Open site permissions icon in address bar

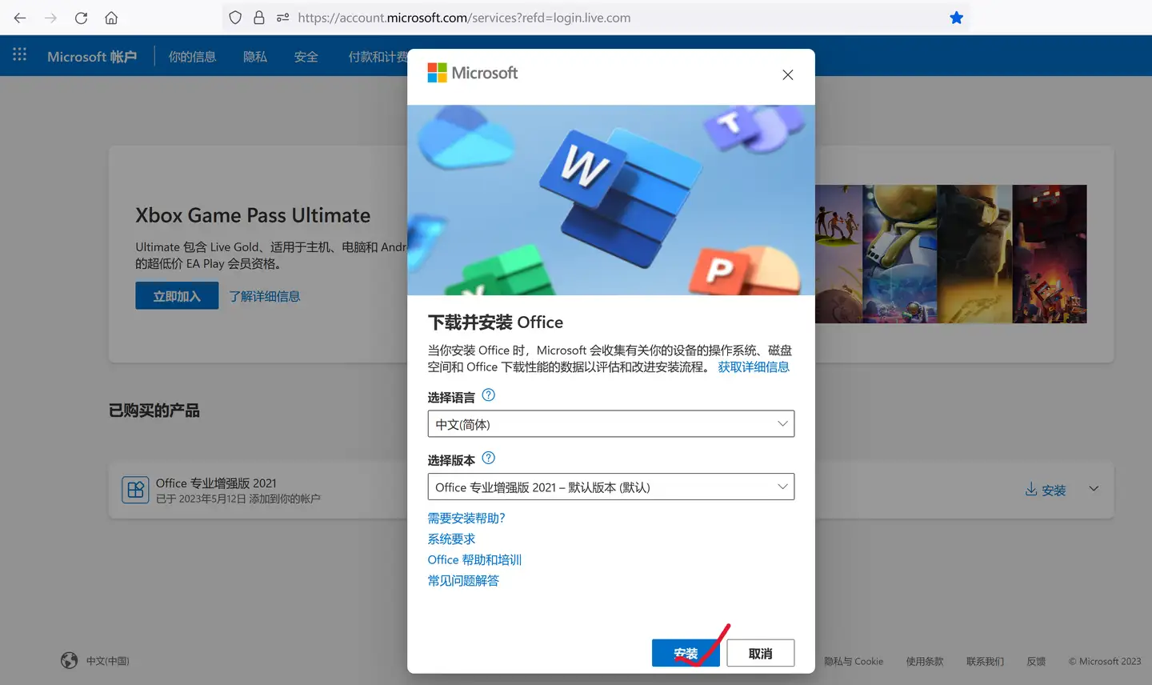(282, 18)
